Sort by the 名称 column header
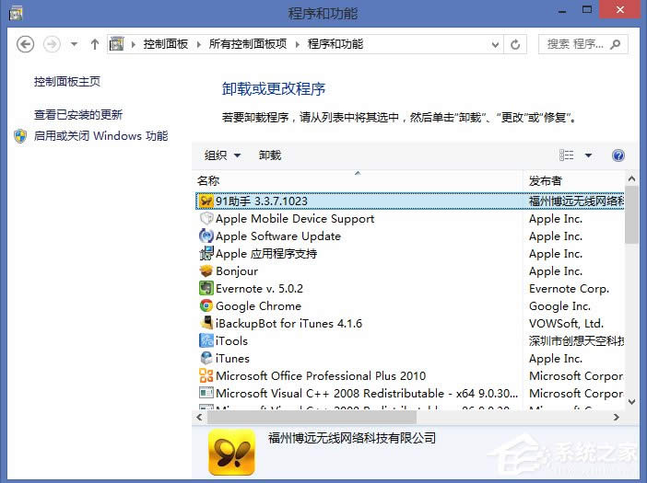The image size is (647, 483). (x=358, y=180)
